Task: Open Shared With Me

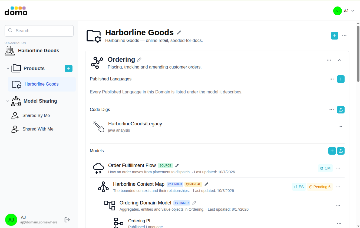Action: [x=38, y=129]
